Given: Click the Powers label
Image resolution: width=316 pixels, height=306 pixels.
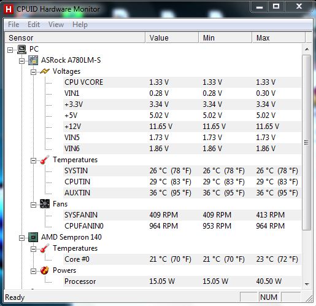Looking at the screenshot, I should (64, 270).
